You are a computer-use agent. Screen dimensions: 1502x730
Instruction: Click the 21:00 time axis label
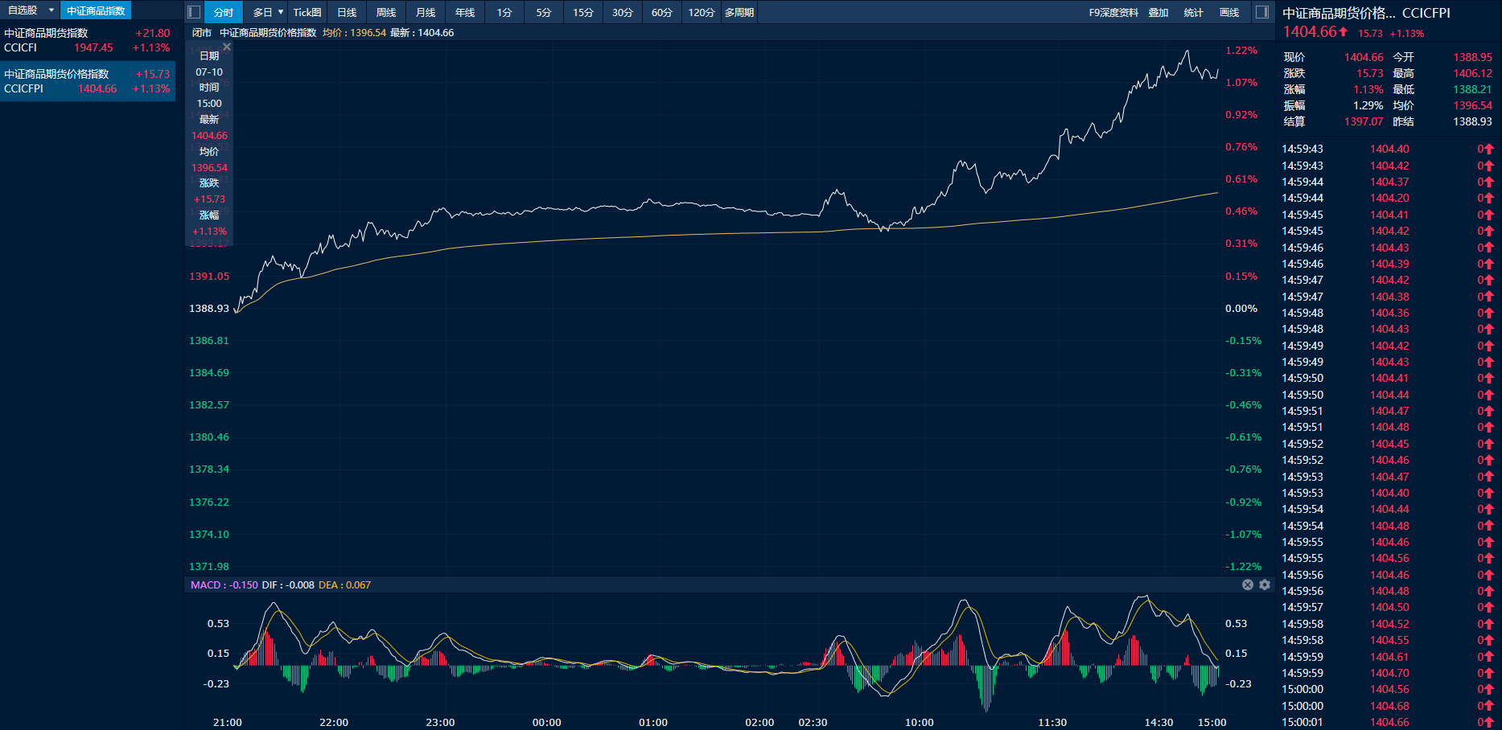(x=228, y=722)
